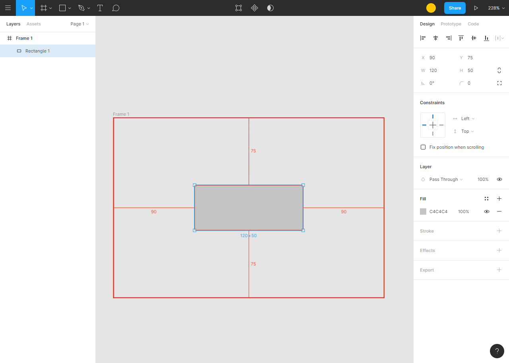Add a stroke
509x363 pixels.
(x=499, y=231)
